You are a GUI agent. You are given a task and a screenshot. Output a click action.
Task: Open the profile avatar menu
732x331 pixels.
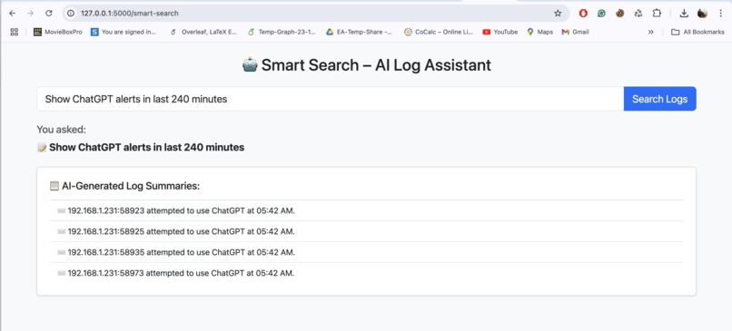(702, 14)
